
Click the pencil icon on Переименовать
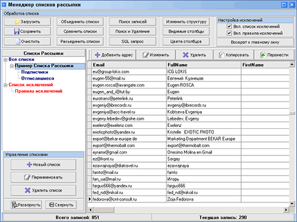point(27,177)
